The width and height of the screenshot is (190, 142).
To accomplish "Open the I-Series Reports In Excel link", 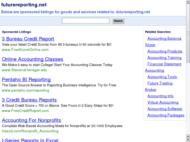I will 30,140.
